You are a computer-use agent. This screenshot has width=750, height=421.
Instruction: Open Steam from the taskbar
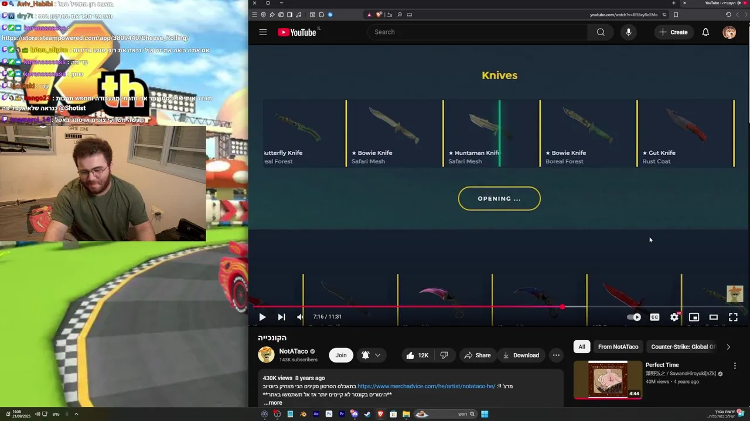pyautogui.click(x=367, y=414)
